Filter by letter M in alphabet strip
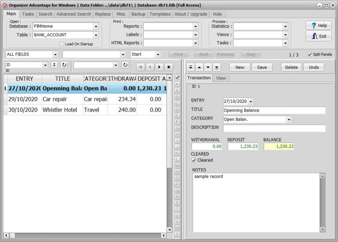This screenshot has width=338, height=242. click(177, 165)
